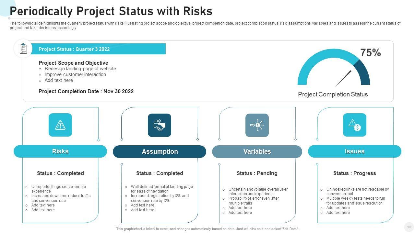Click the Variables arrows icon

(257, 125)
